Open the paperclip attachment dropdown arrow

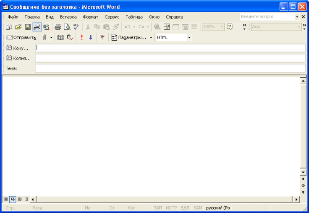[51, 37]
